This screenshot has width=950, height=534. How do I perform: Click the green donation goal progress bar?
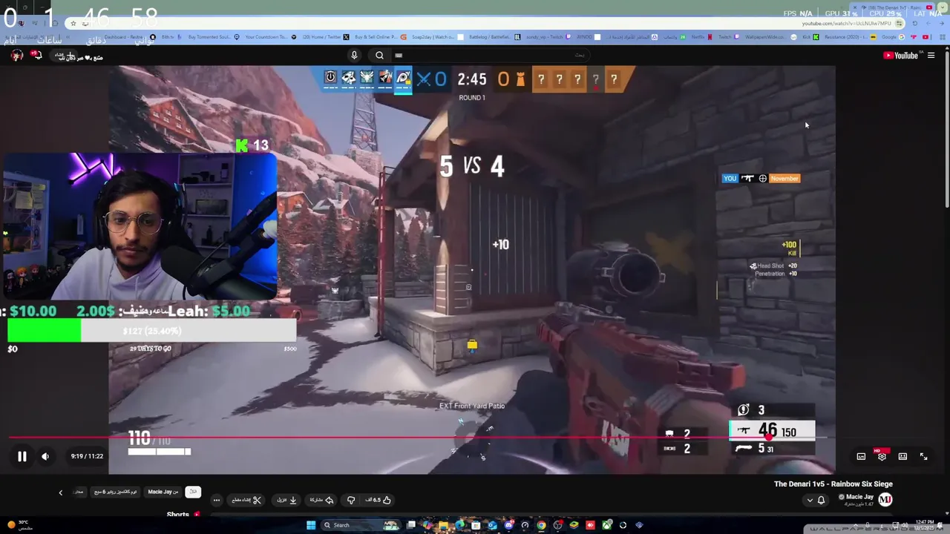(x=151, y=331)
